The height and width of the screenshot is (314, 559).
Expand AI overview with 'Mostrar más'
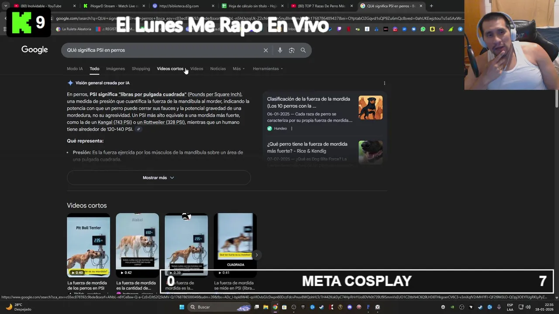pos(159,177)
